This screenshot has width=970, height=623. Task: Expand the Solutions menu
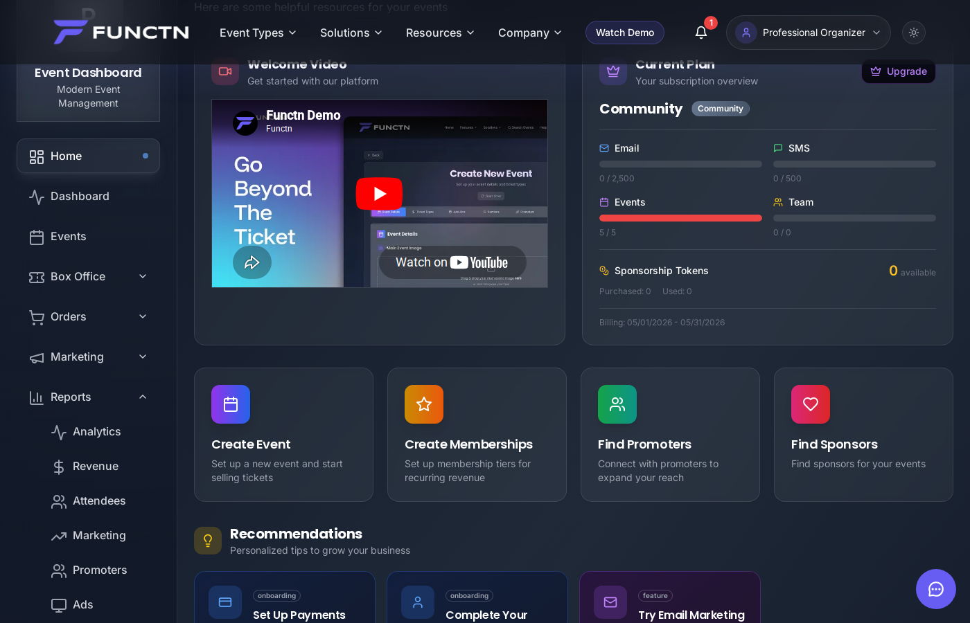tap(351, 33)
